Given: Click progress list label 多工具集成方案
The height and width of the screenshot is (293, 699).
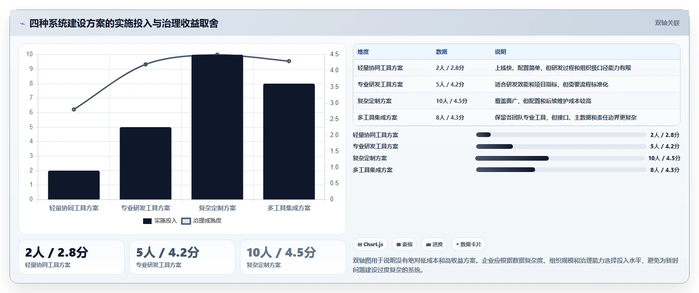Looking at the screenshot, I should point(373,170).
